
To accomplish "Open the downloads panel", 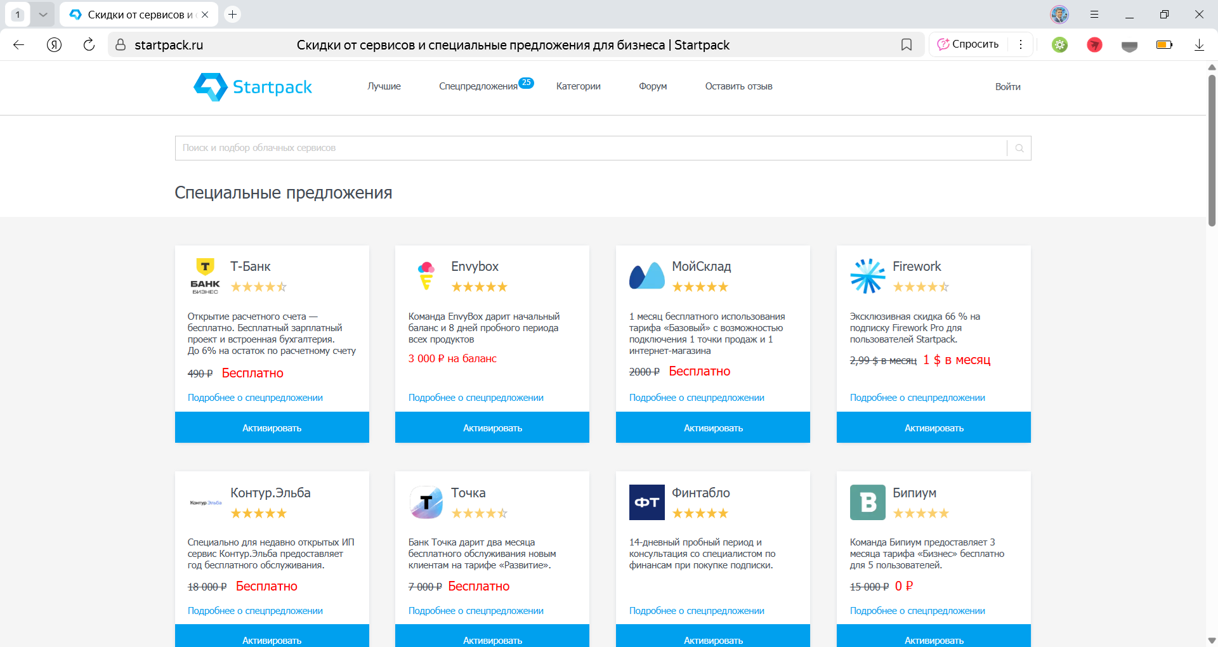I will coord(1199,44).
